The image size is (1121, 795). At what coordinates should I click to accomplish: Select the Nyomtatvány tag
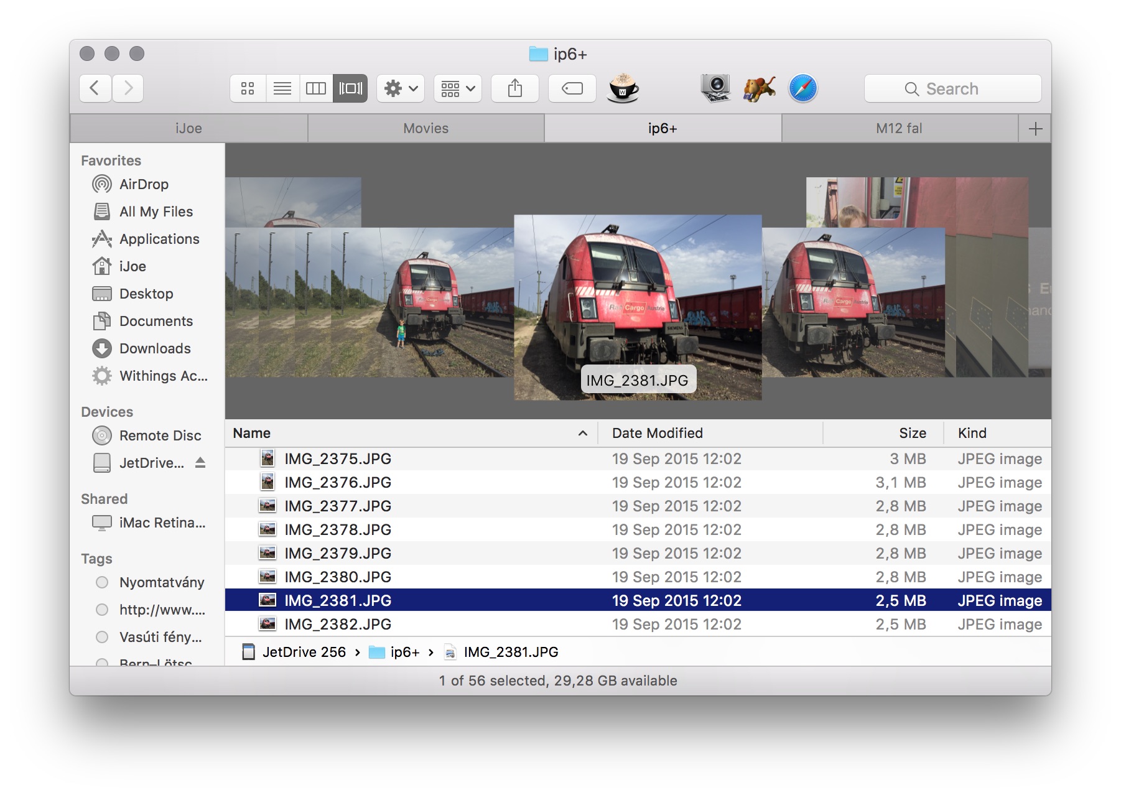tap(150, 582)
